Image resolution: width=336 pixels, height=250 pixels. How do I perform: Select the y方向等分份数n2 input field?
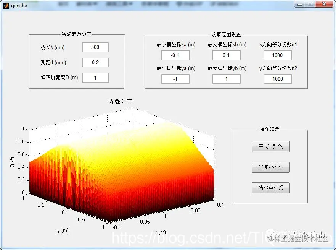(278, 79)
